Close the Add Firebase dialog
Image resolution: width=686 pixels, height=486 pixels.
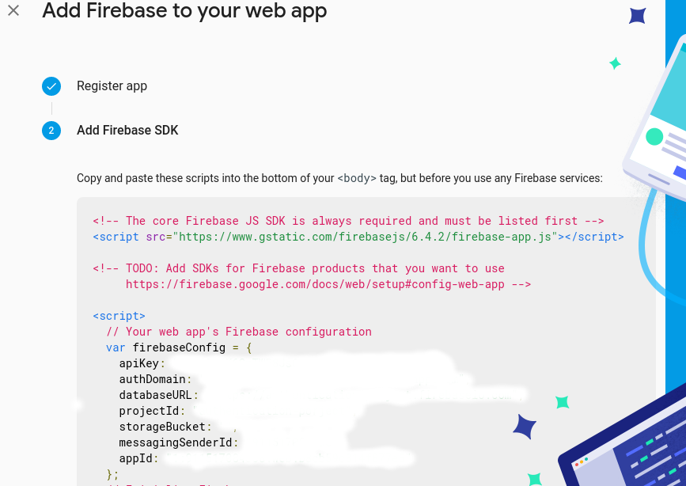[13, 11]
